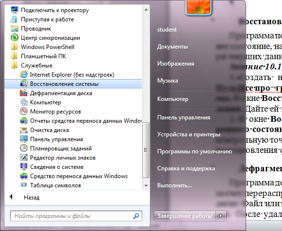Click the Назад back arrow

[11, 197]
